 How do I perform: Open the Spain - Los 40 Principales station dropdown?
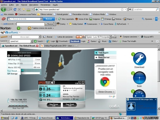pyautogui.click(x=110, y=37)
